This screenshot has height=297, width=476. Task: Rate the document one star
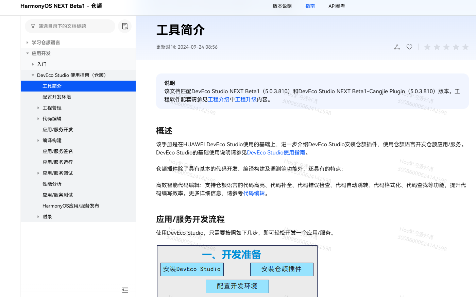[427, 47]
